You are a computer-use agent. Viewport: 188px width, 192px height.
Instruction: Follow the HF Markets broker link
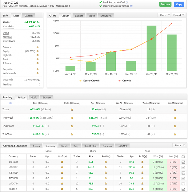point(21,6)
